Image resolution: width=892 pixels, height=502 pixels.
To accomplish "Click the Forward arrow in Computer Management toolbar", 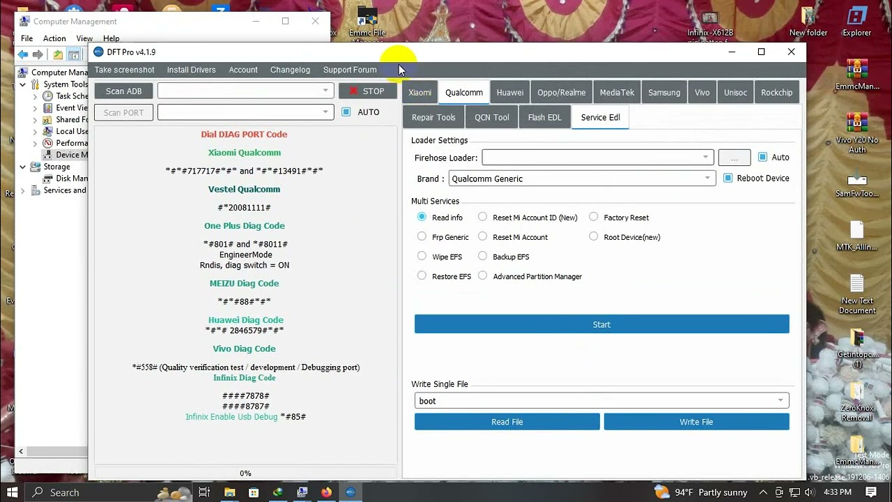I will coord(38,54).
